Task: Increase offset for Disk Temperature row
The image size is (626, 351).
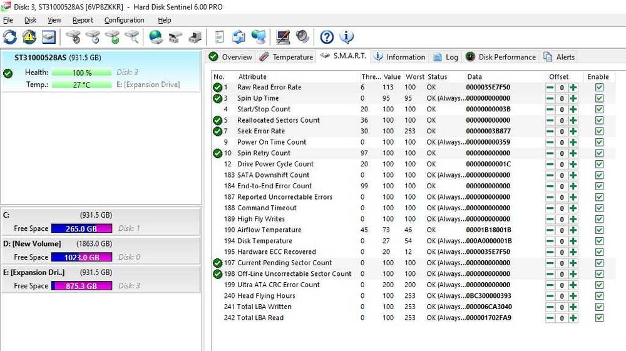Action: (x=573, y=241)
